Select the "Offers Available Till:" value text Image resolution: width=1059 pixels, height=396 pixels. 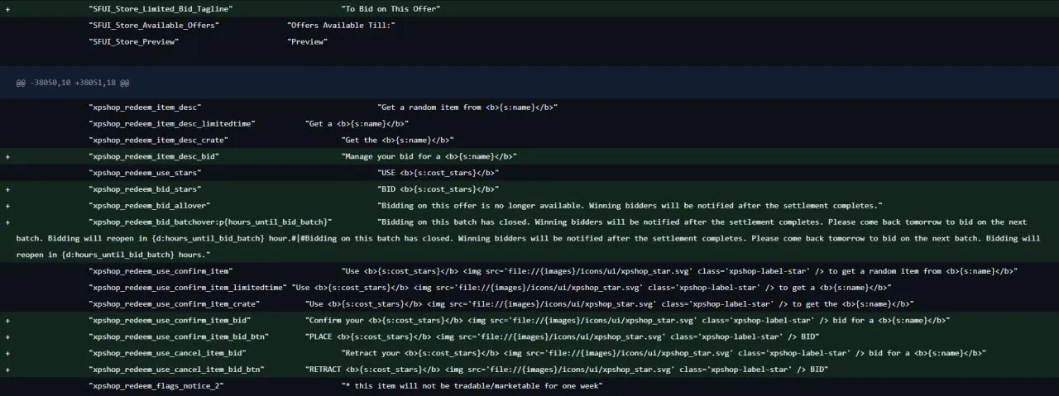342,25
